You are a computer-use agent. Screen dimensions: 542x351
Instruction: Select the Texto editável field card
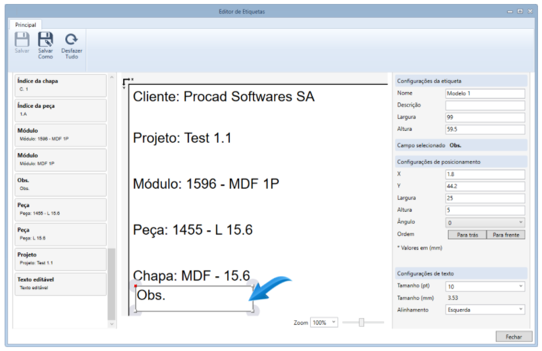click(61, 285)
